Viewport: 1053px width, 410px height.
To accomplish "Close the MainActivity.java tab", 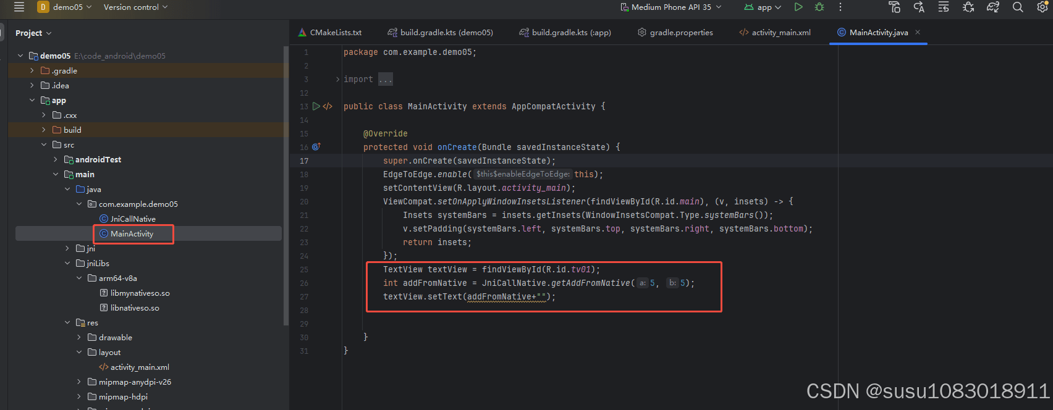I will point(918,32).
